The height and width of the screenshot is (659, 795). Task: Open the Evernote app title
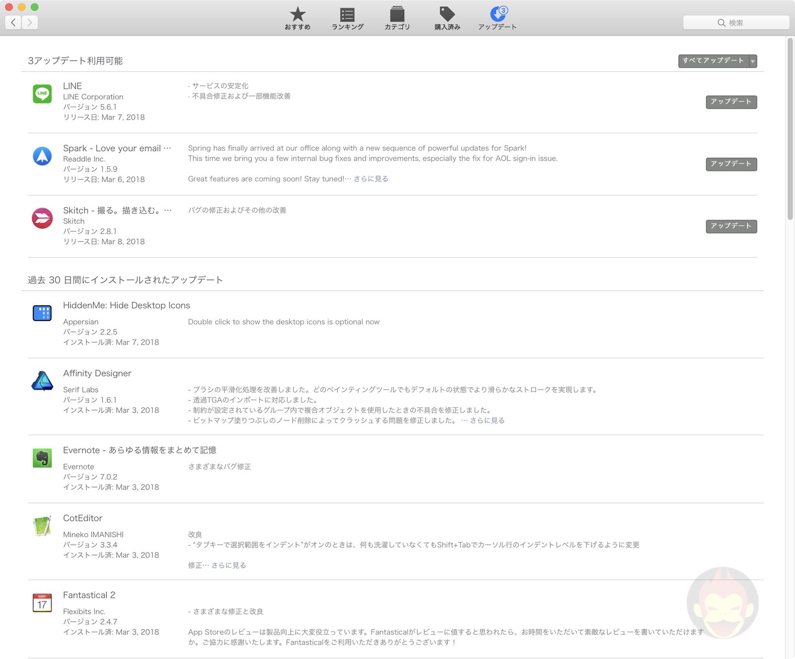pos(140,450)
